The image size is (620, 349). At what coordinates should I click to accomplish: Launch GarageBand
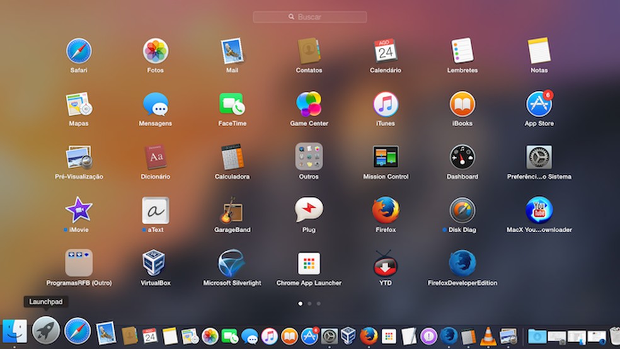tap(232, 210)
